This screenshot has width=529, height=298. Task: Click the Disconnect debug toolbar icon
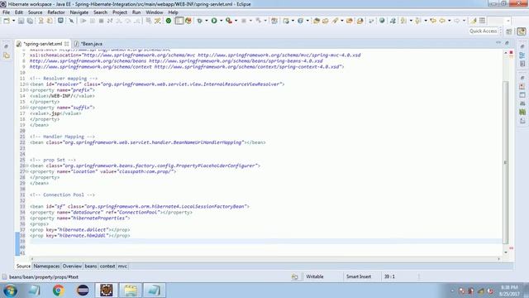(x=110, y=21)
